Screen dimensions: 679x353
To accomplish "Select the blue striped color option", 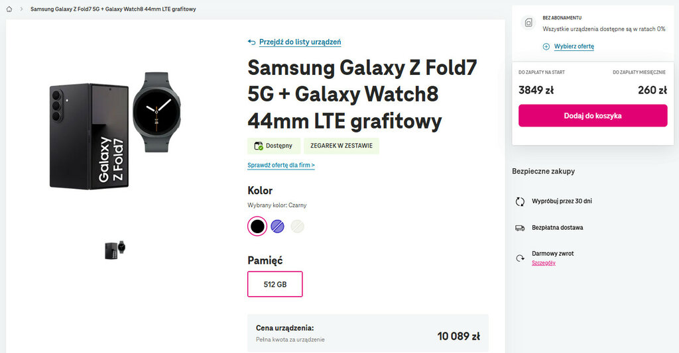I will click(x=278, y=227).
